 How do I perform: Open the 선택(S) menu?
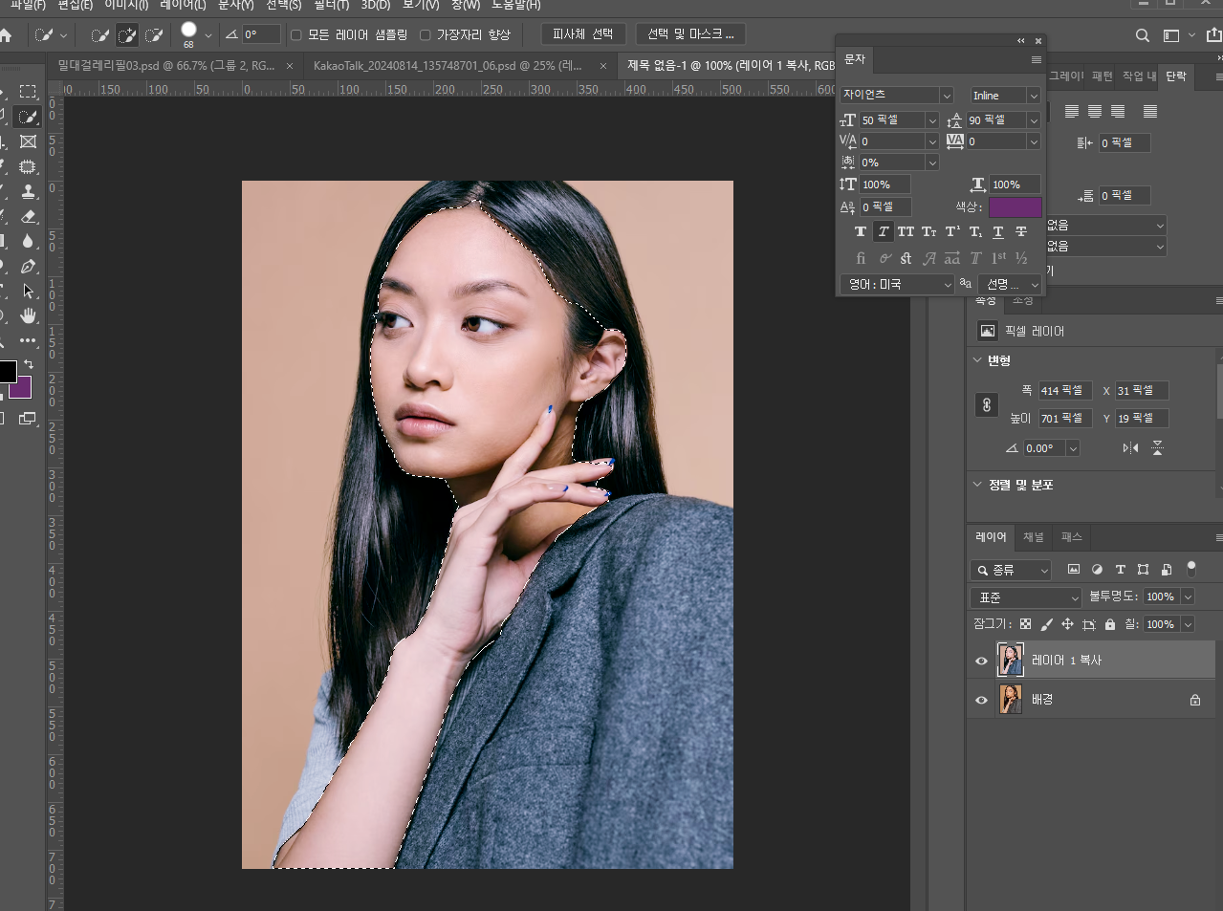pos(283,5)
